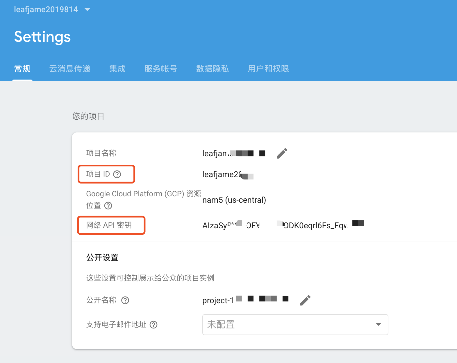The width and height of the screenshot is (457, 363).
Task: Open the 数据隐私 tab
Action: click(213, 69)
